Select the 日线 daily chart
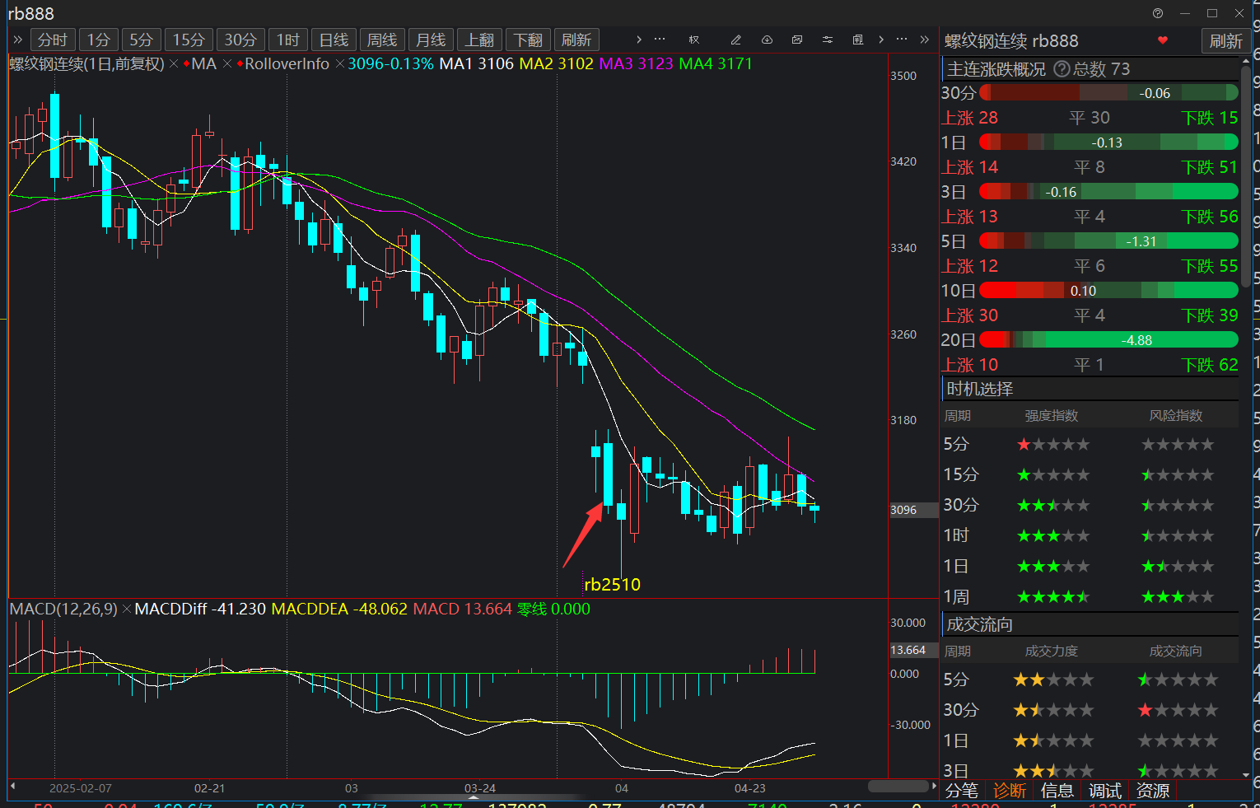Image resolution: width=1260 pixels, height=808 pixels. [x=334, y=40]
